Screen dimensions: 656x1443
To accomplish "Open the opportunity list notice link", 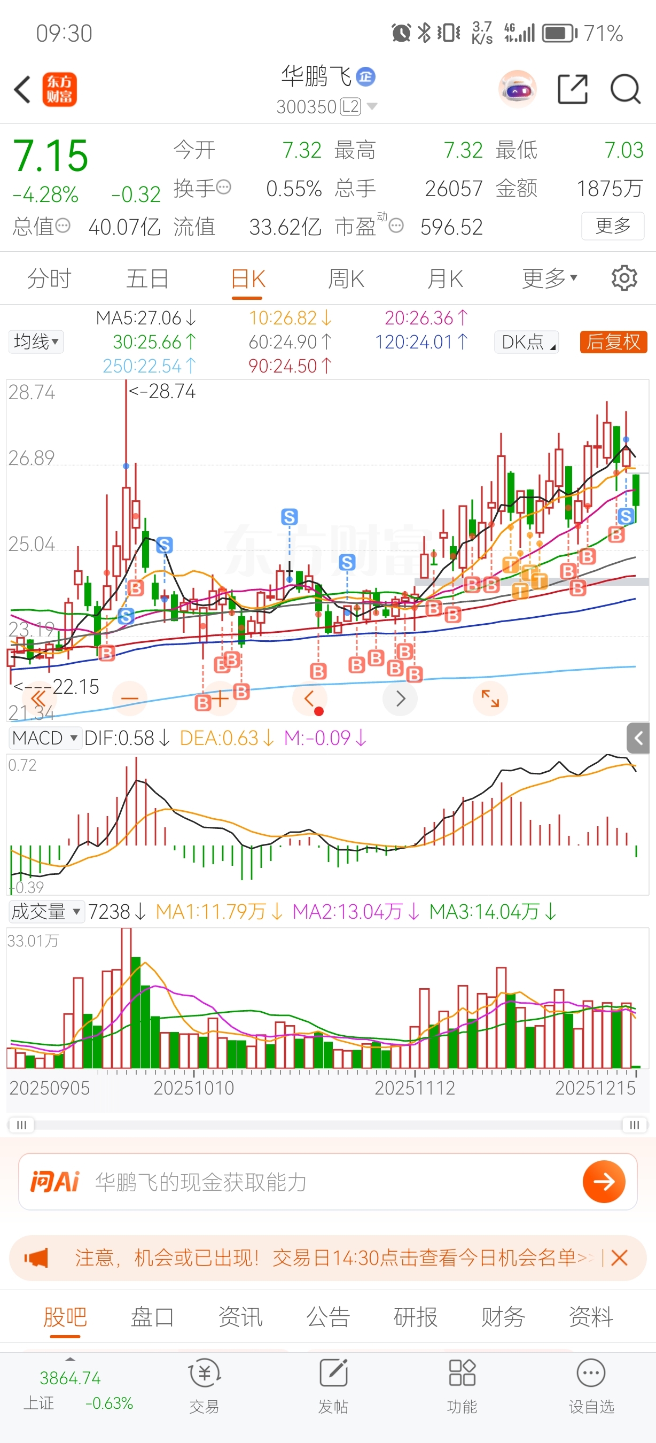I will coord(333,1258).
